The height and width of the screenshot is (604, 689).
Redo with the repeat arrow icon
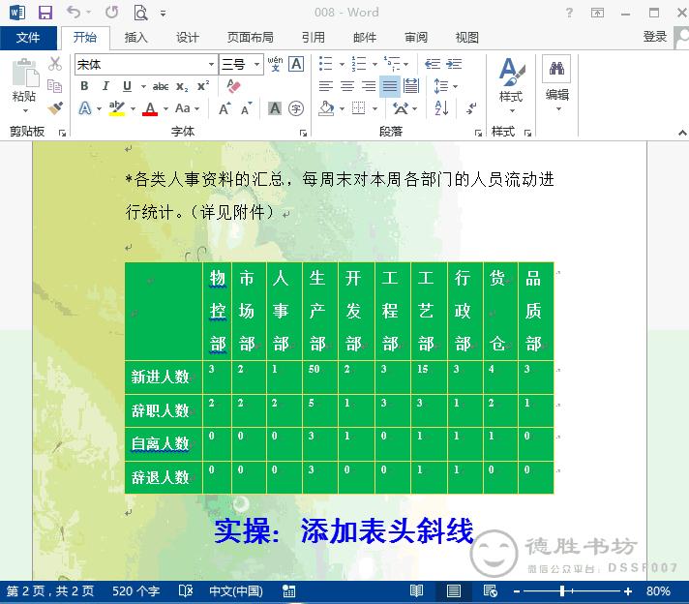[111, 13]
